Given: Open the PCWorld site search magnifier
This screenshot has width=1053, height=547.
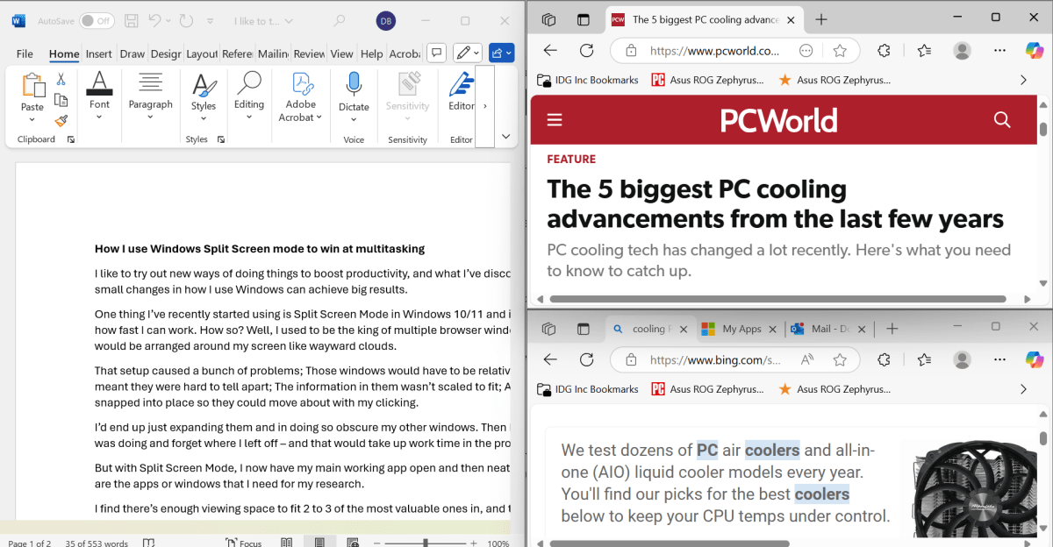Looking at the screenshot, I should (x=1002, y=120).
